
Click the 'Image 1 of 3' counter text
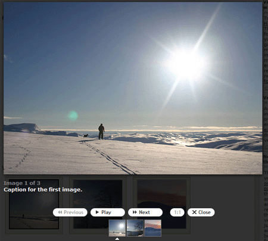[x=22, y=183]
